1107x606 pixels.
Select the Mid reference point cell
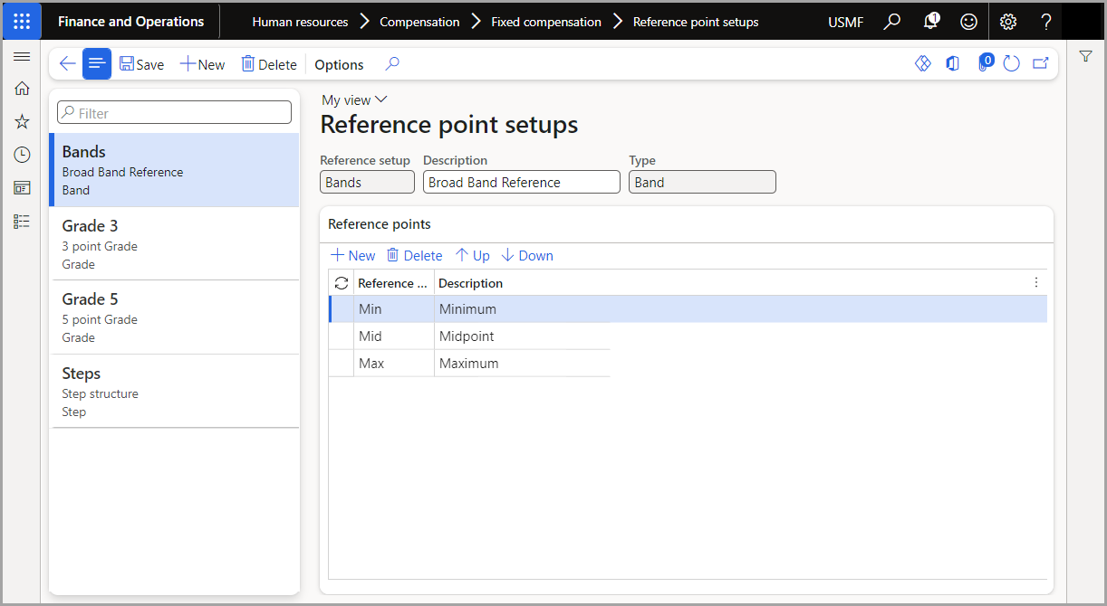[394, 336]
